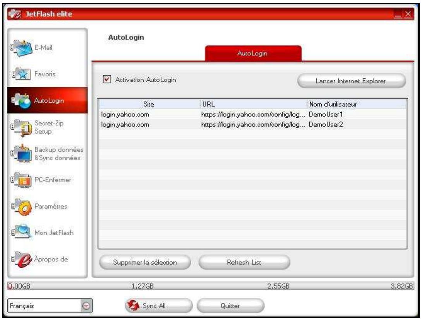Click the Supprimer la sélection button
422x320 pixels.
(145, 262)
